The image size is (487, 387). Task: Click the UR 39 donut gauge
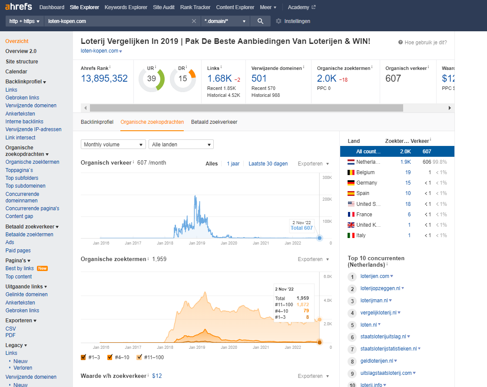pos(152,79)
